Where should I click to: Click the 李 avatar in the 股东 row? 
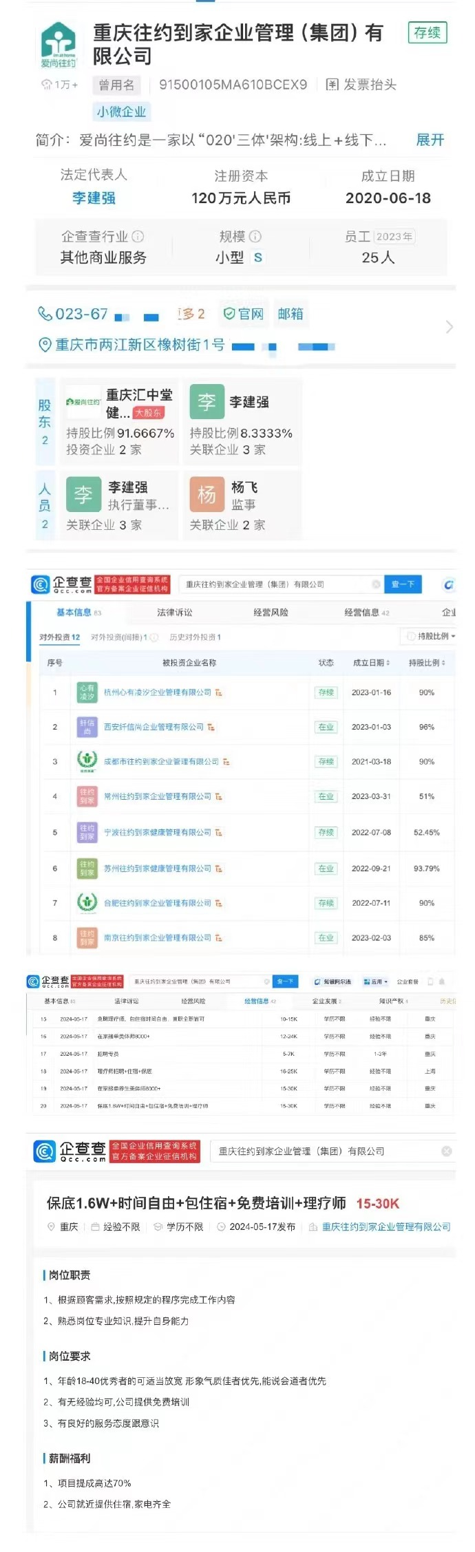(x=207, y=402)
